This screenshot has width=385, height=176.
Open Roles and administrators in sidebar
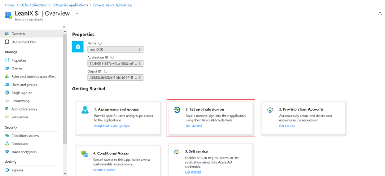pos(31,76)
